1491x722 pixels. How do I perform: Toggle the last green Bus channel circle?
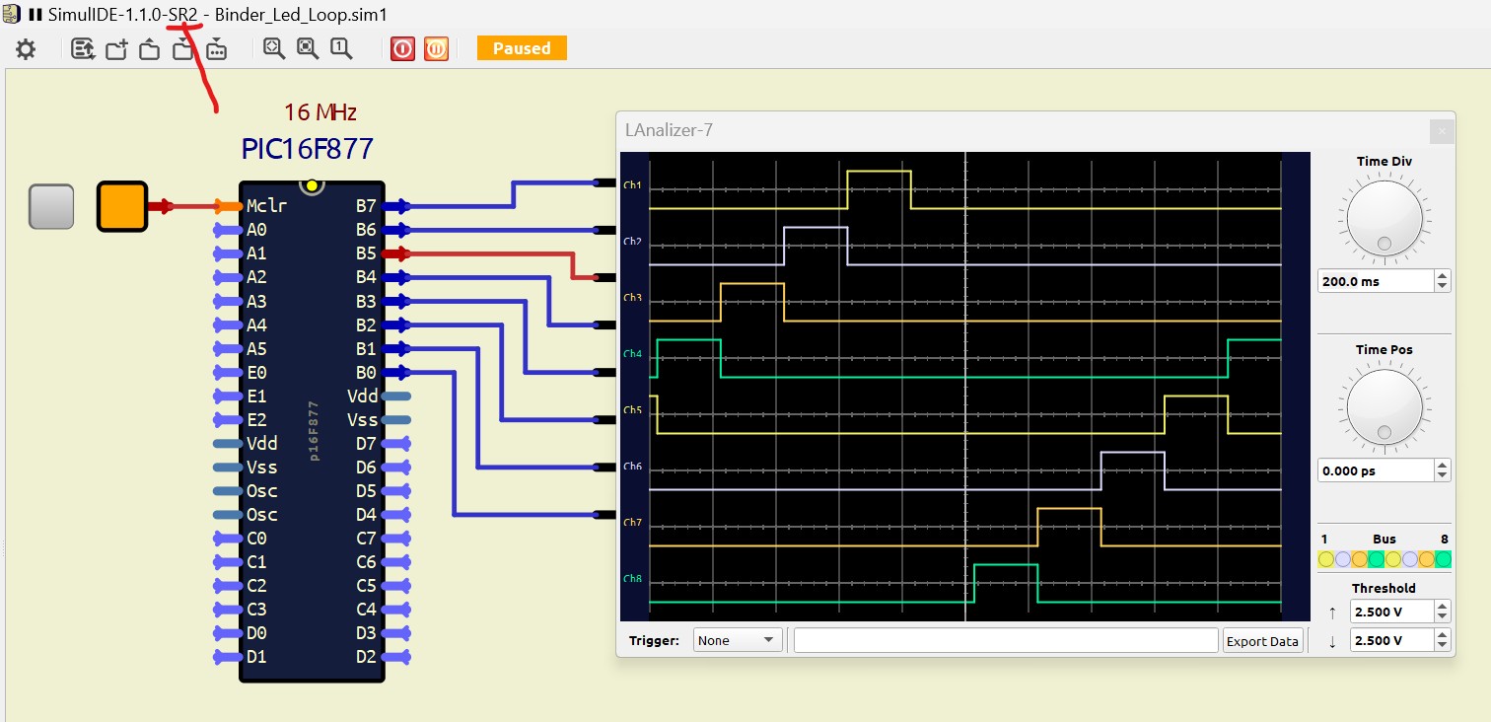click(1444, 559)
